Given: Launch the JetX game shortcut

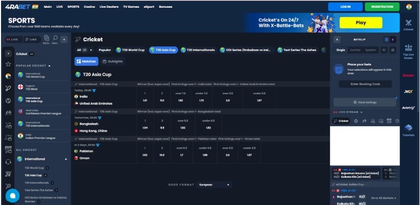Looking at the screenshot, I should (x=409, y=91).
